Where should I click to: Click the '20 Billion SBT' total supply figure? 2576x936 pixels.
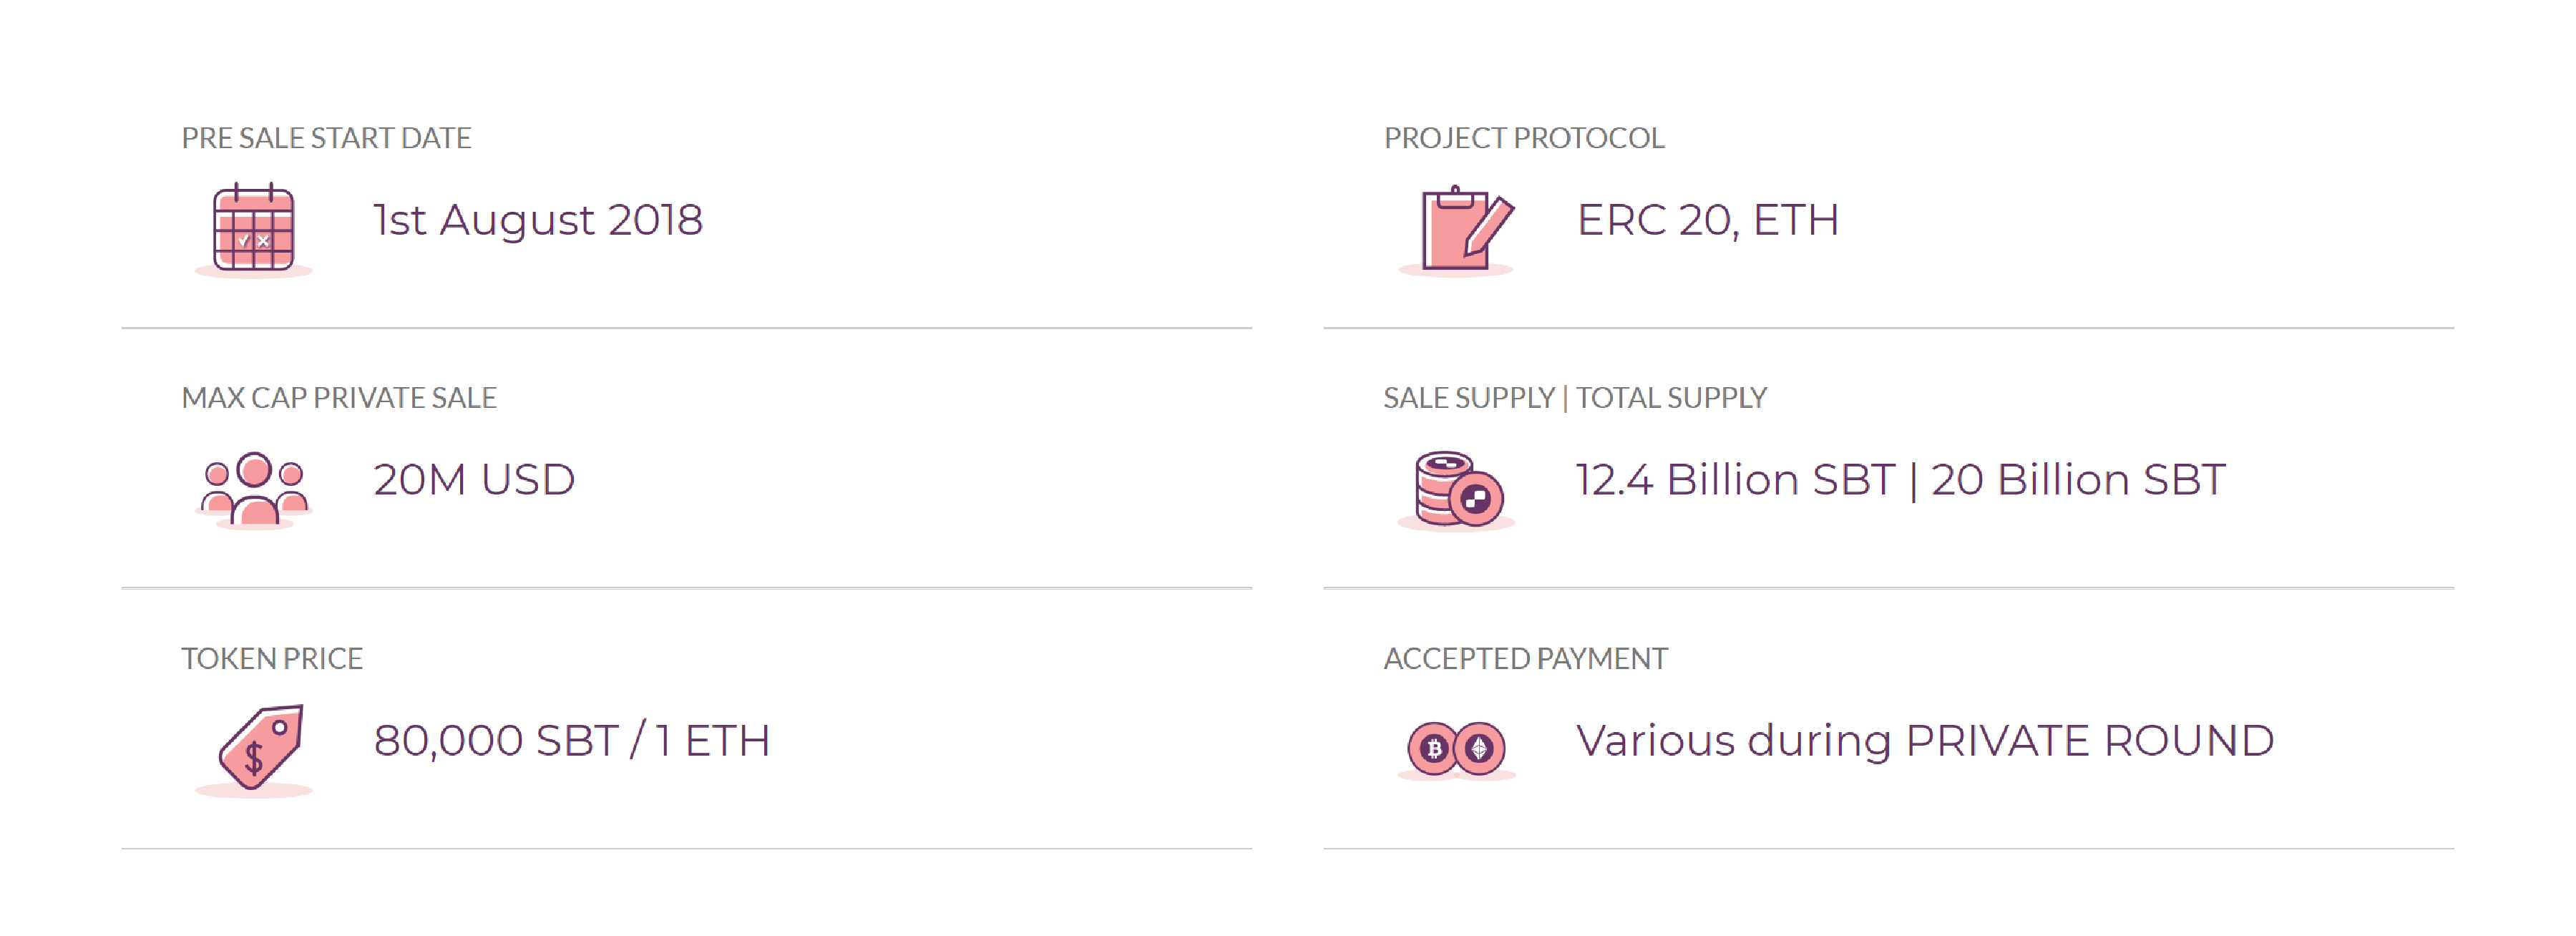[2079, 480]
